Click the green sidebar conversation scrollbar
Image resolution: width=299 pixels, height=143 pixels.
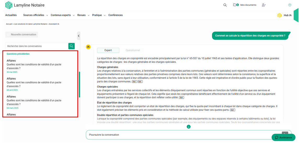pos(79,84)
